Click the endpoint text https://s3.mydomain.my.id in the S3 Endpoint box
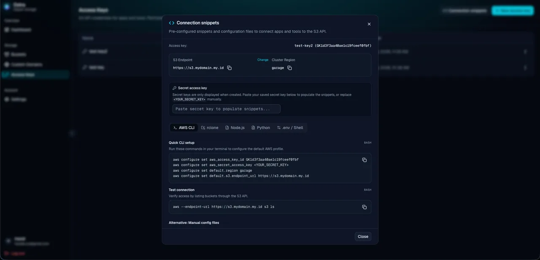Image resolution: width=540 pixels, height=260 pixels. click(198, 68)
